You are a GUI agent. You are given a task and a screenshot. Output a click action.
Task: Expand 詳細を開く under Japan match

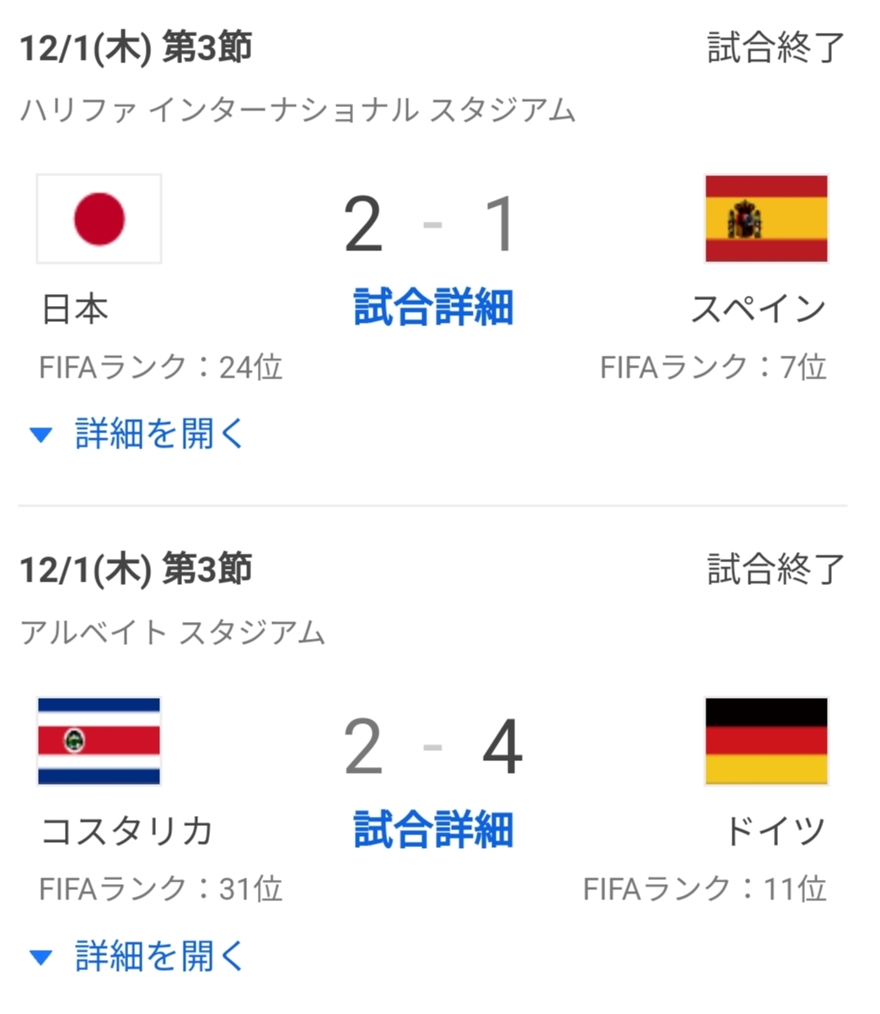click(159, 433)
